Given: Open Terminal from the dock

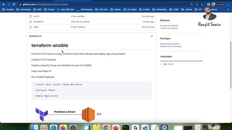Looking at the screenshot, I should point(126,127).
